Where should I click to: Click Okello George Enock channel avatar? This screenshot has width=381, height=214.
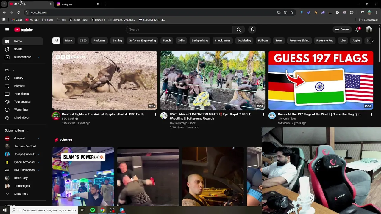pos(164,116)
